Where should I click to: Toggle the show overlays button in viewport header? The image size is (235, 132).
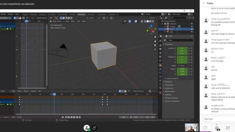136,21
